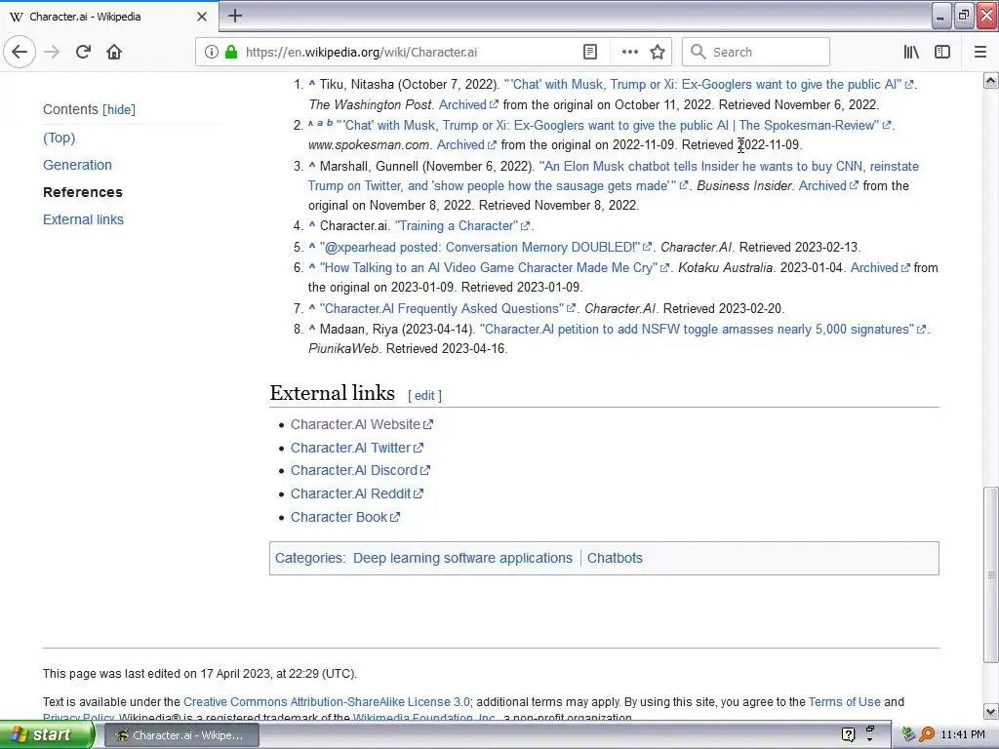Open Elon Musk chatbot Business Insider article
999x749 pixels.
click(x=614, y=176)
